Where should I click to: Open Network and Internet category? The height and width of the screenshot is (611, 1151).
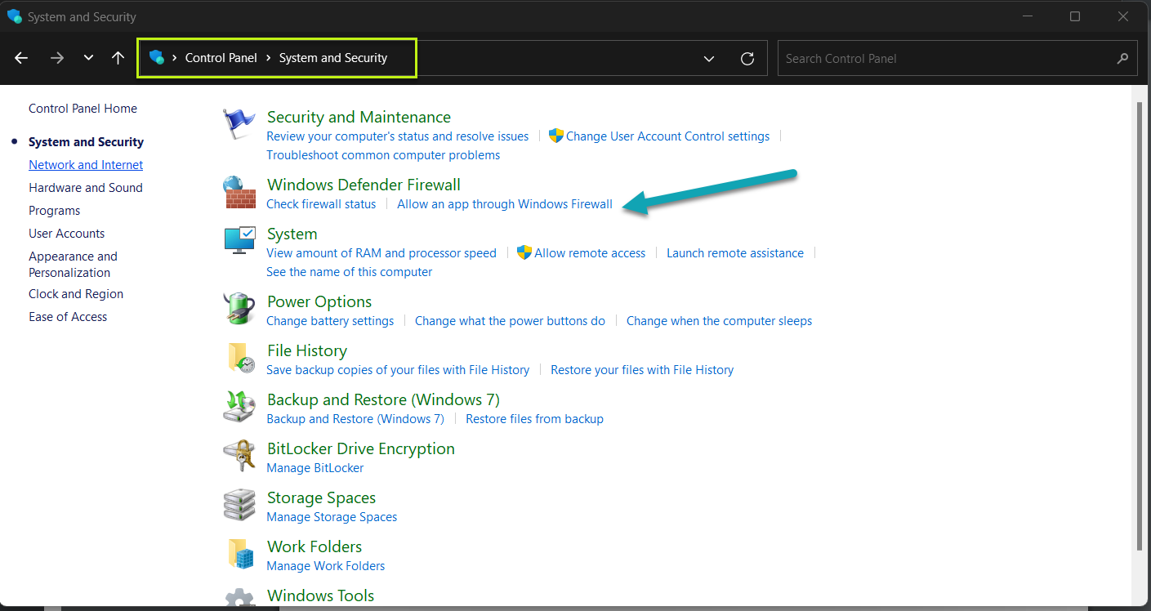coord(86,165)
